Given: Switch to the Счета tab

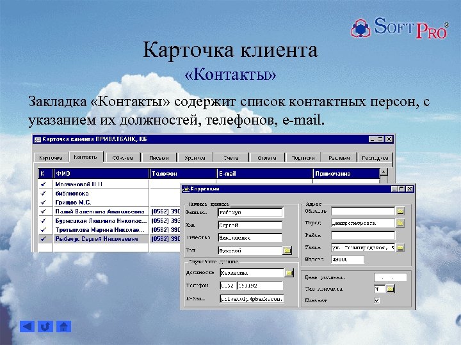Looking at the screenshot, I should click(x=231, y=158).
